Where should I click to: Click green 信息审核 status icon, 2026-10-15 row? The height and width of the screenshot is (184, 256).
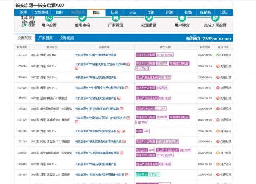click(218, 55)
